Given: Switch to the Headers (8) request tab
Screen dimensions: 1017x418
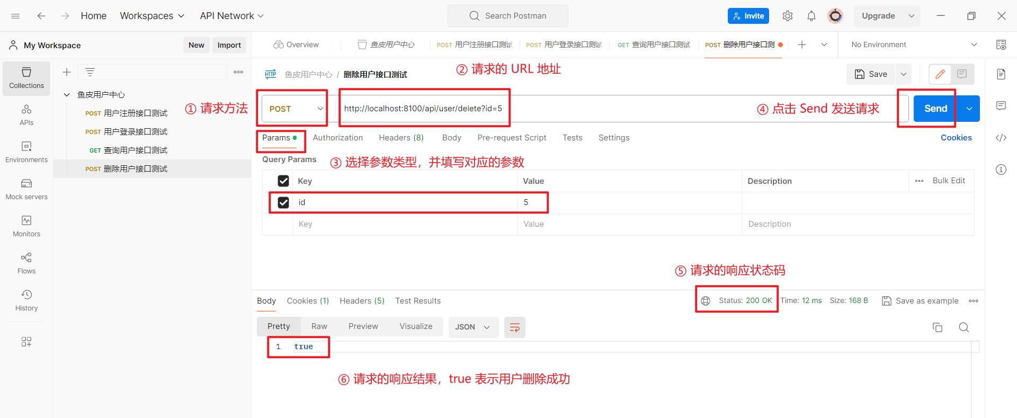Looking at the screenshot, I should pos(401,138).
